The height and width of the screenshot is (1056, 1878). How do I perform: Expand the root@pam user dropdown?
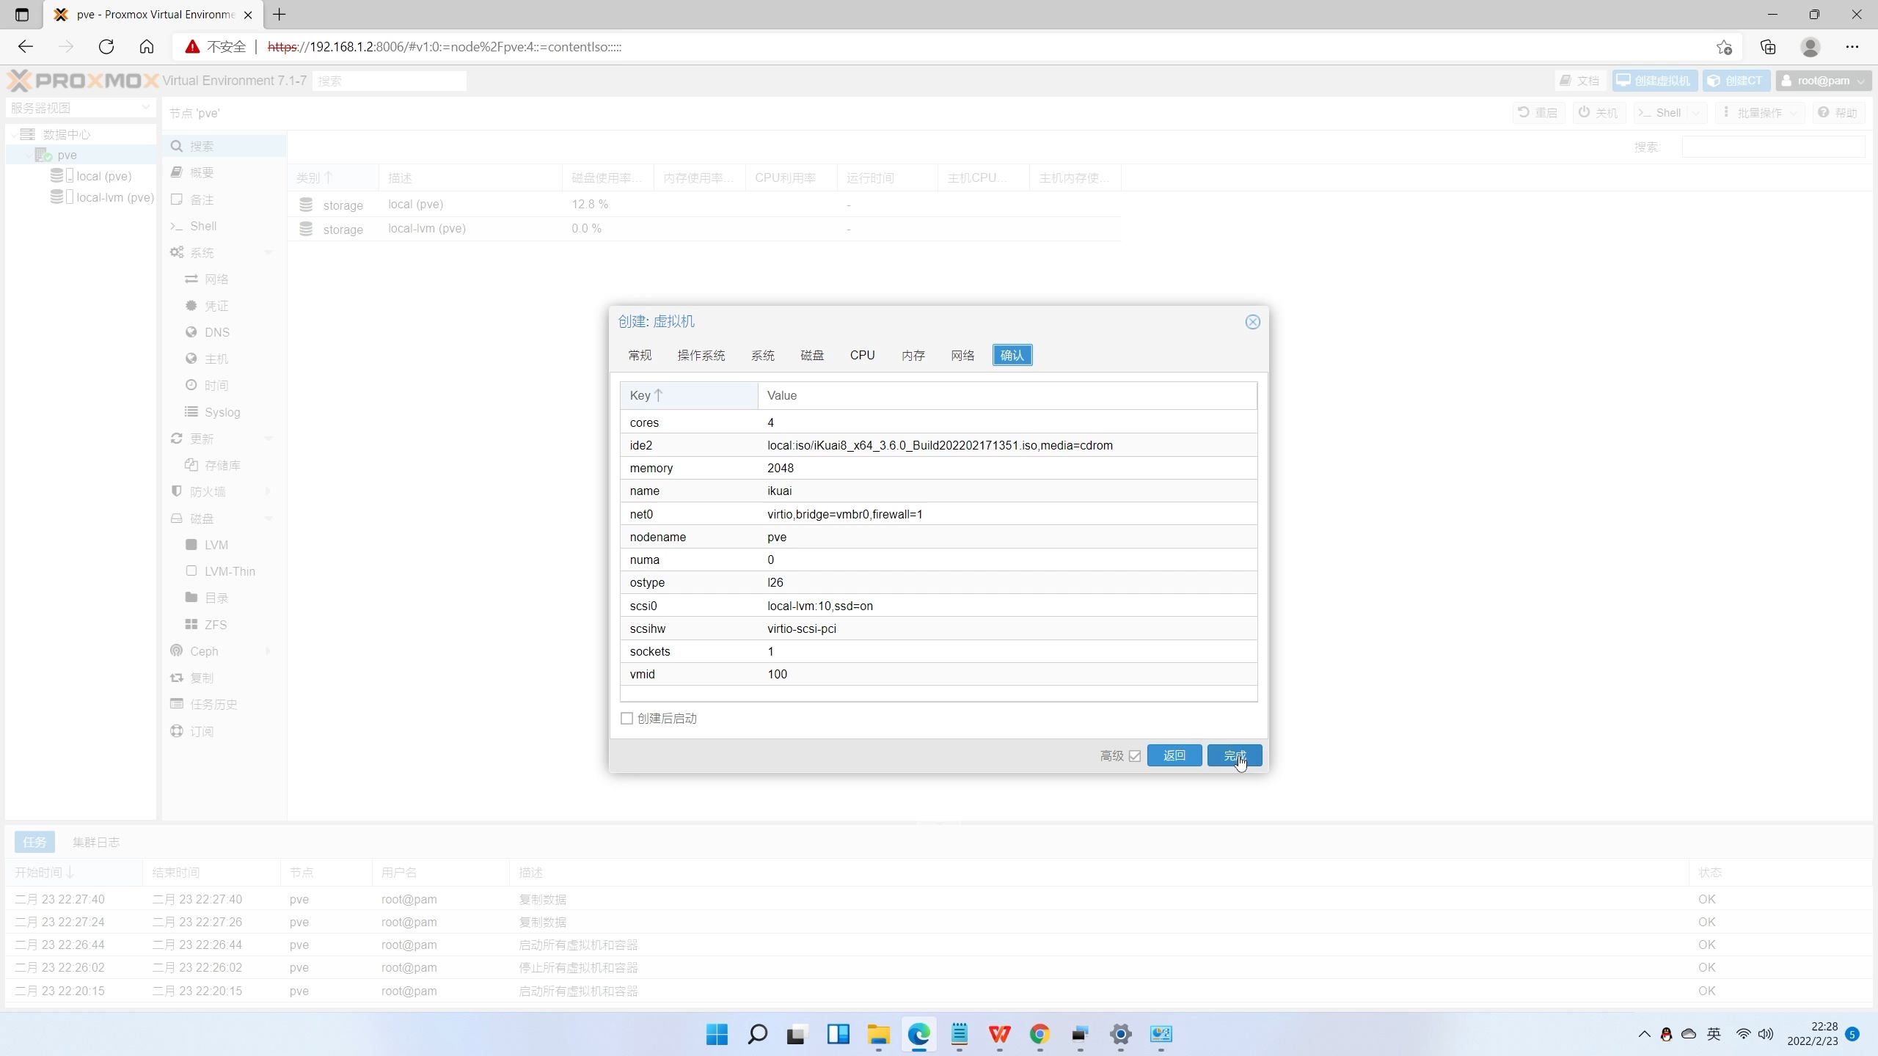pos(1823,81)
